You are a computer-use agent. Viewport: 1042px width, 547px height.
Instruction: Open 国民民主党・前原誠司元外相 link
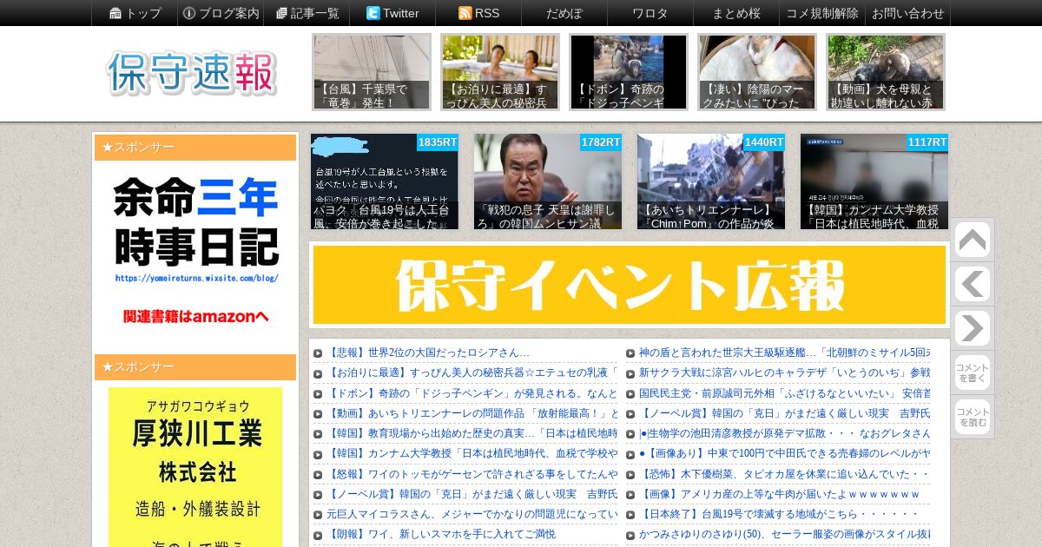click(x=784, y=393)
